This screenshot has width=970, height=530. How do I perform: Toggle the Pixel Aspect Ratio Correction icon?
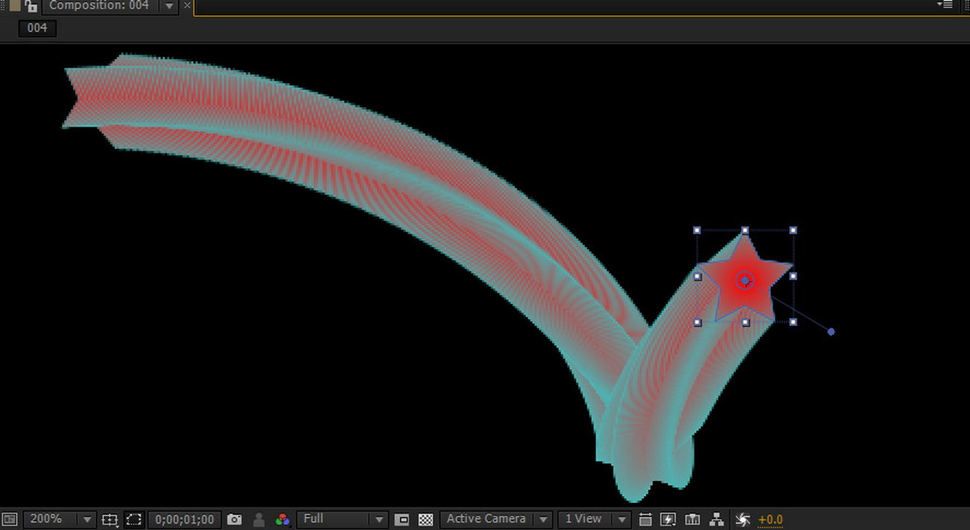coord(645,519)
